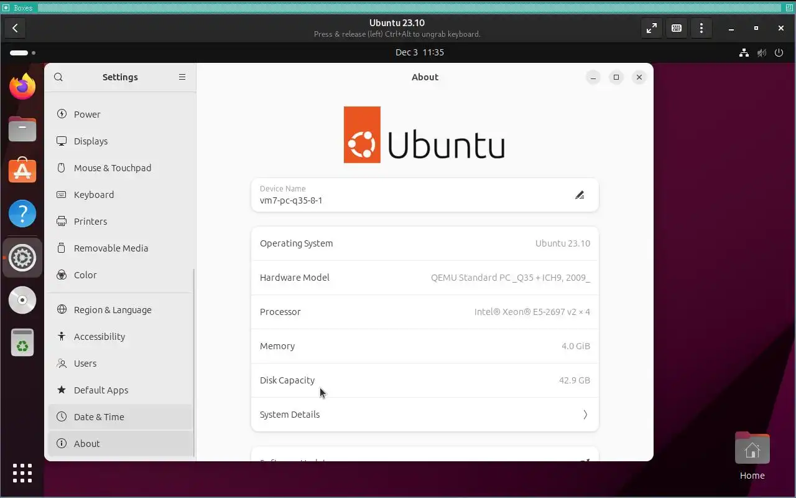Open Region & Language settings
Image resolution: width=796 pixels, height=498 pixels.
click(x=120, y=309)
